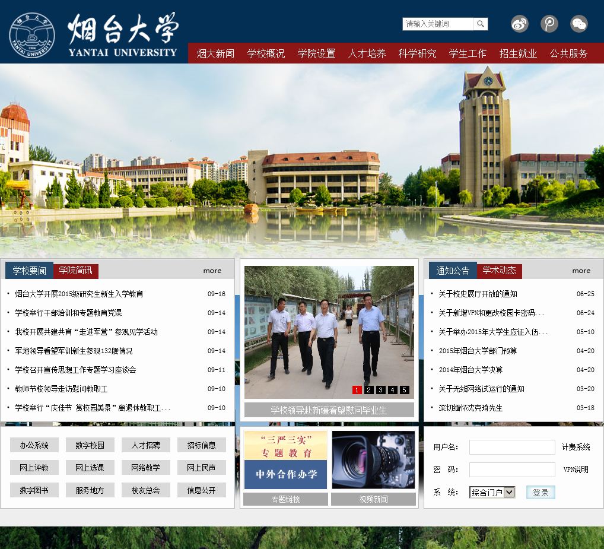Select slide 1 in the photo carousel
The image size is (604, 549).
coord(357,390)
